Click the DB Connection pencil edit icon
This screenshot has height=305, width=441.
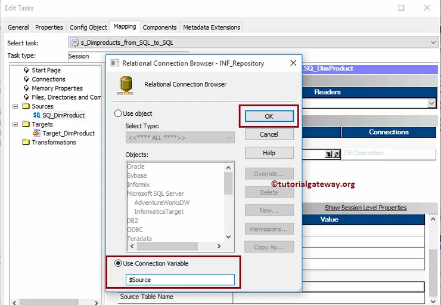click(336, 155)
